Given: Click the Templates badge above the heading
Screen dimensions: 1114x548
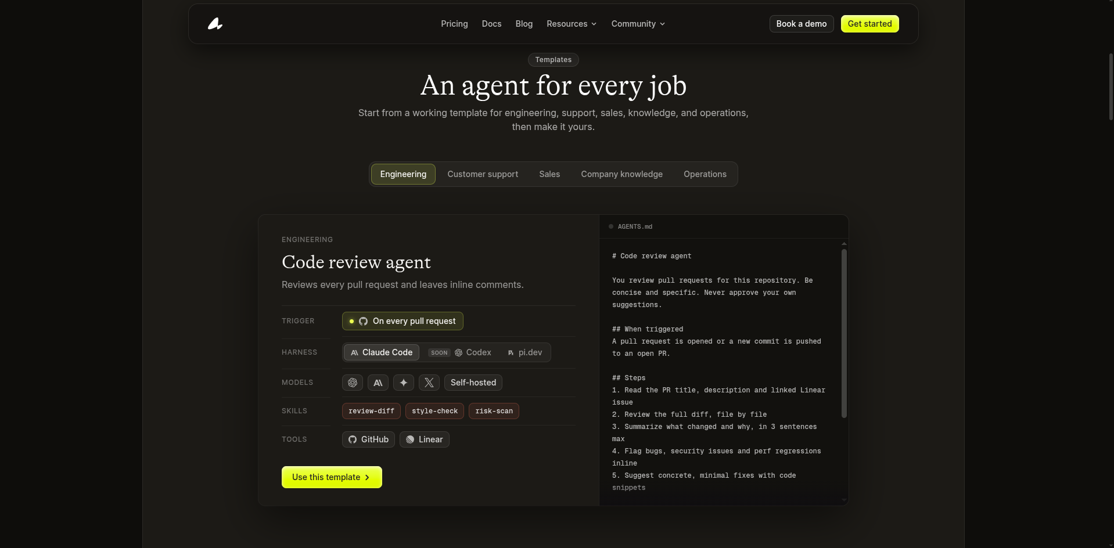Looking at the screenshot, I should click(553, 60).
